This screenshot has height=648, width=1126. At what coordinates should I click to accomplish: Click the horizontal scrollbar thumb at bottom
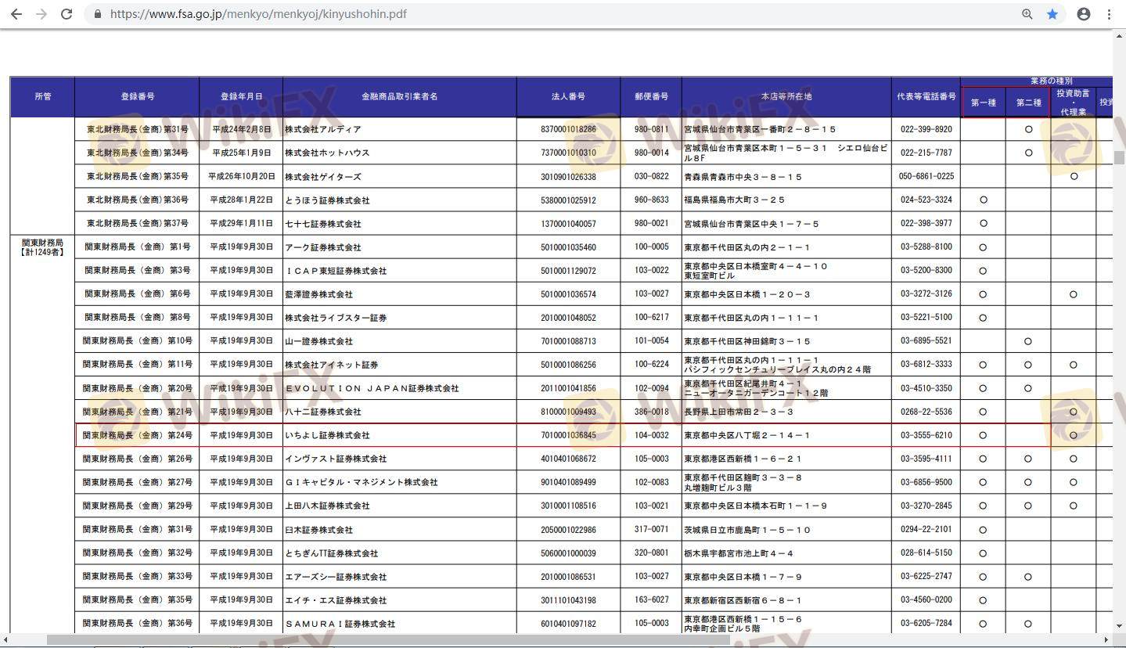[x=388, y=640]
